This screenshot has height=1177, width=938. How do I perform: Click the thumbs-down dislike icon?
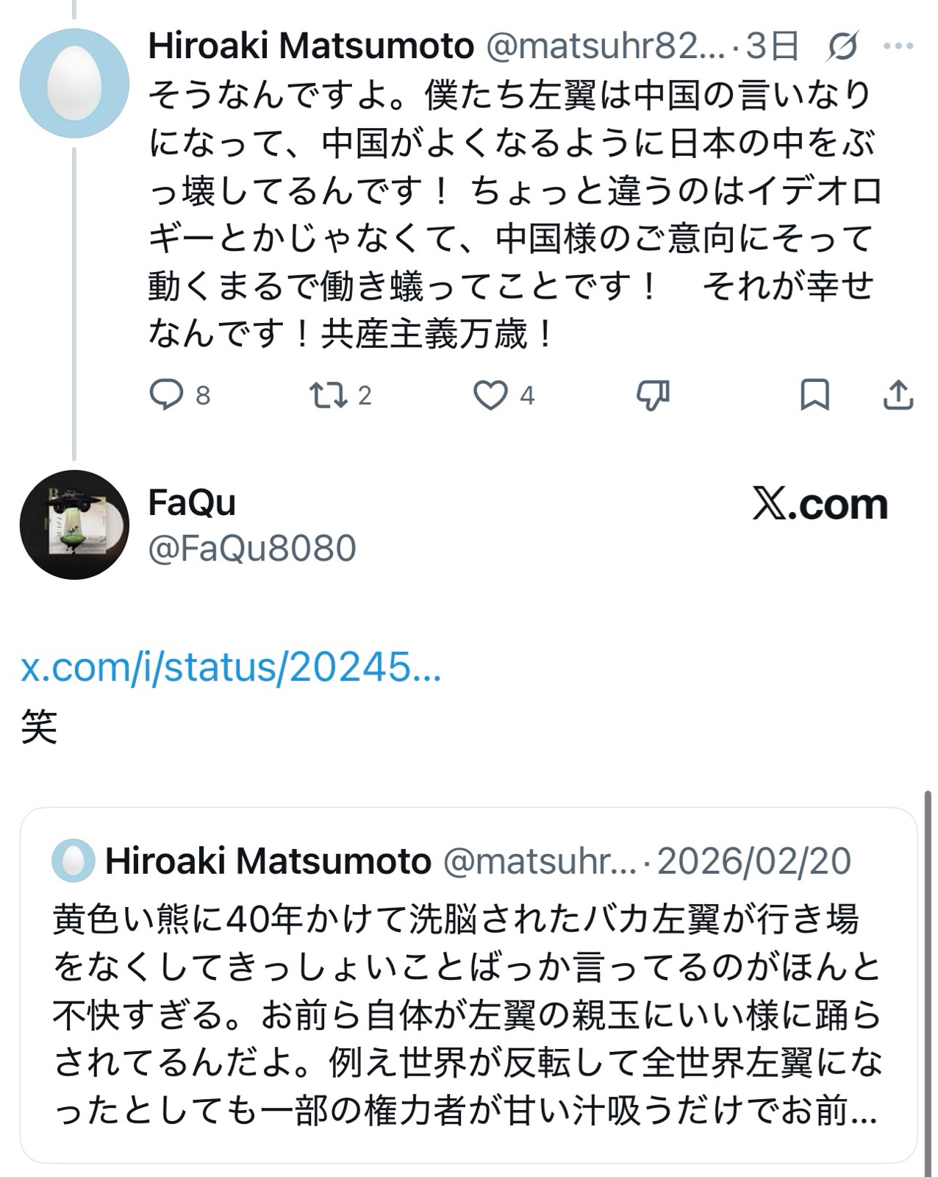coord(653,395)
